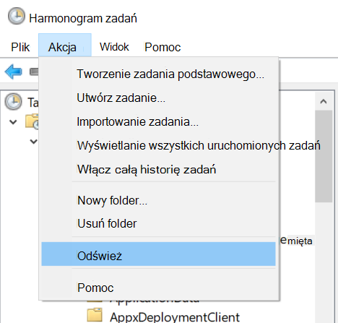
Task: Select Importowanie zadania... option
Action: pos(158,121)
